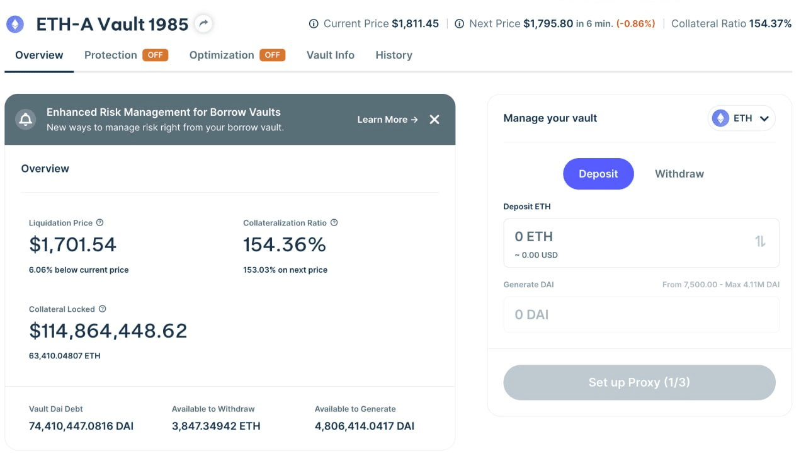Click the info icon beside Current Price

(314, 24)
